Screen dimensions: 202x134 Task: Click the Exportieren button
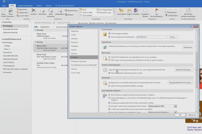coord(188,47)
